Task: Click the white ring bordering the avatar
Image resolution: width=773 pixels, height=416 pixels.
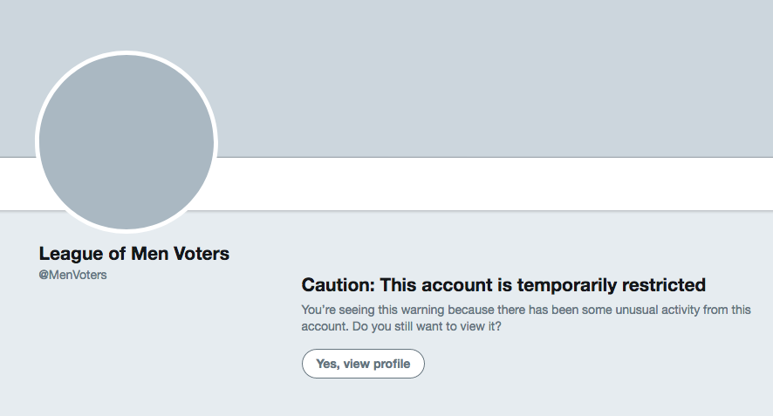Action: (127, 53)
